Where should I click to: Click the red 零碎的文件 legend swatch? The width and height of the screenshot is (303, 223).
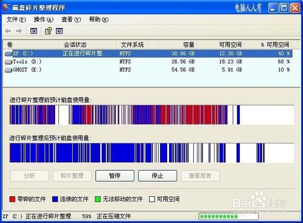pyautogui.click(x=12, y=199)
